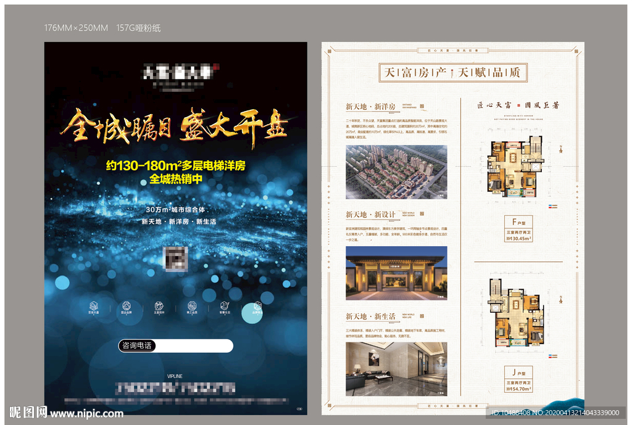Click the compass arrow beside the F floor plan
This screenshot has height=425, width=632.
[x=561, y=150]
